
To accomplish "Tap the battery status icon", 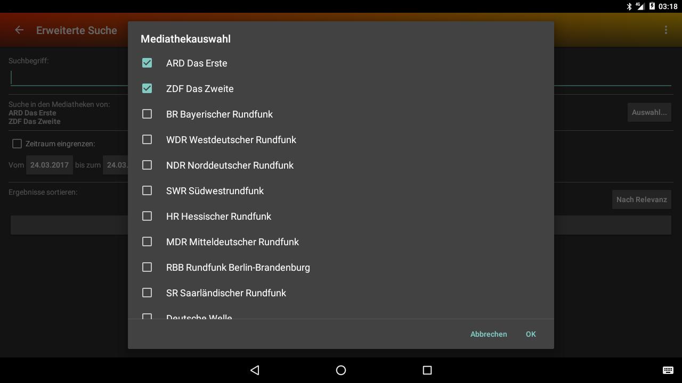I will click(652, 6).
